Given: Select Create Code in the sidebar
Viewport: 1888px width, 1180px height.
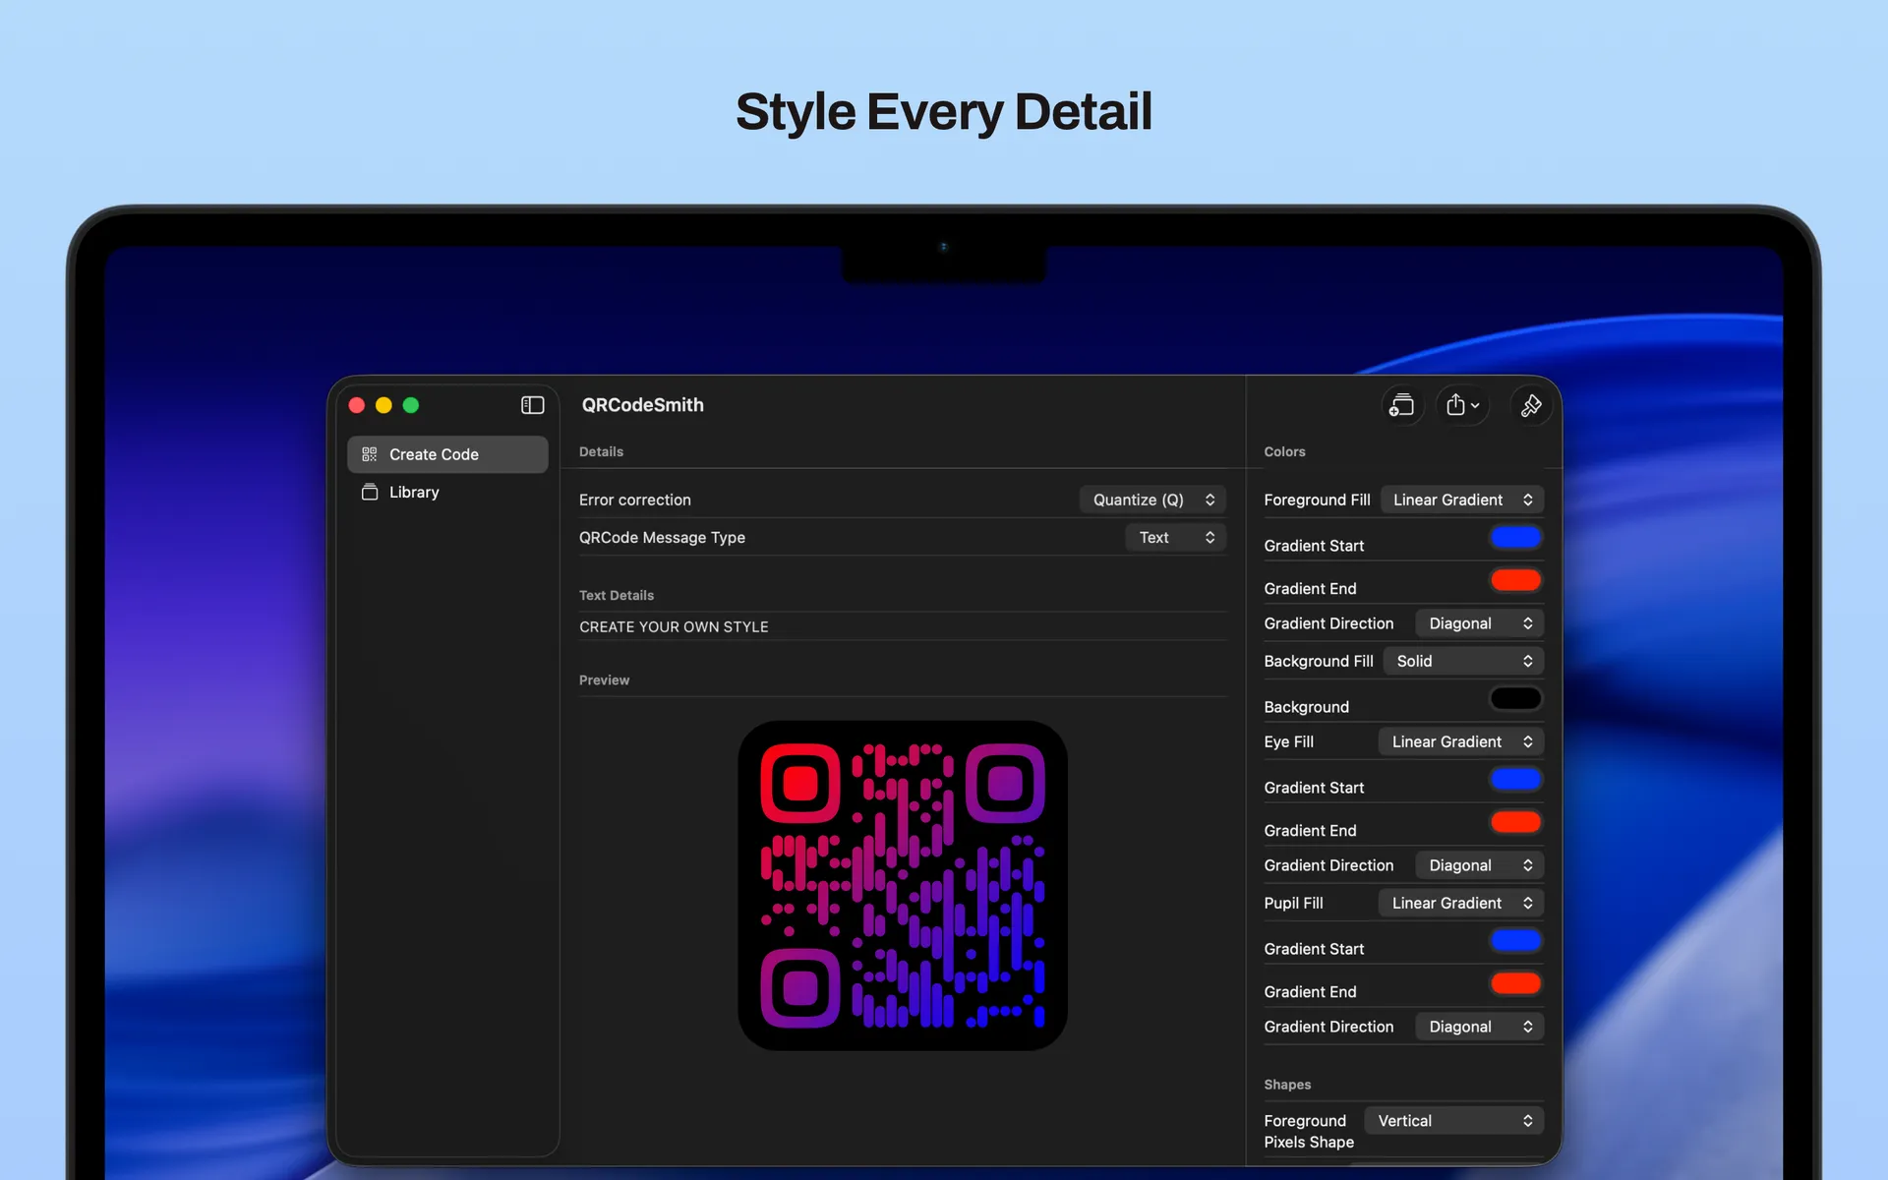Looking at the screenshot, I should [434, 454].
